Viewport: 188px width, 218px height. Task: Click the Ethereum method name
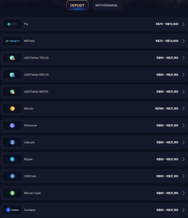pos(30,126)
